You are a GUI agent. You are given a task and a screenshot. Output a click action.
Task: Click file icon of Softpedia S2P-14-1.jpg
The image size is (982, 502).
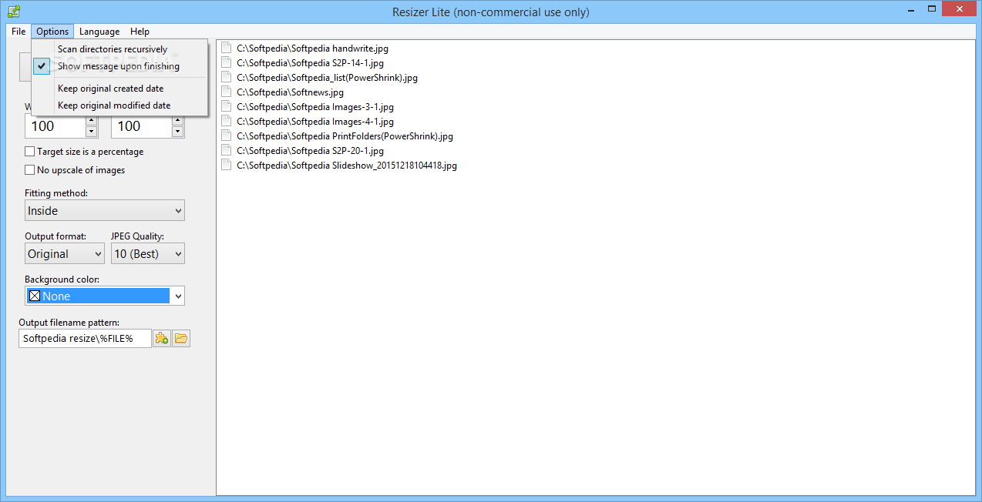(x=227, y=63)
